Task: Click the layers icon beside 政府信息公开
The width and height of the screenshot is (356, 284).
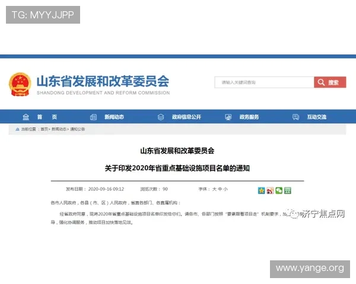Action: [x=161, y=117]
